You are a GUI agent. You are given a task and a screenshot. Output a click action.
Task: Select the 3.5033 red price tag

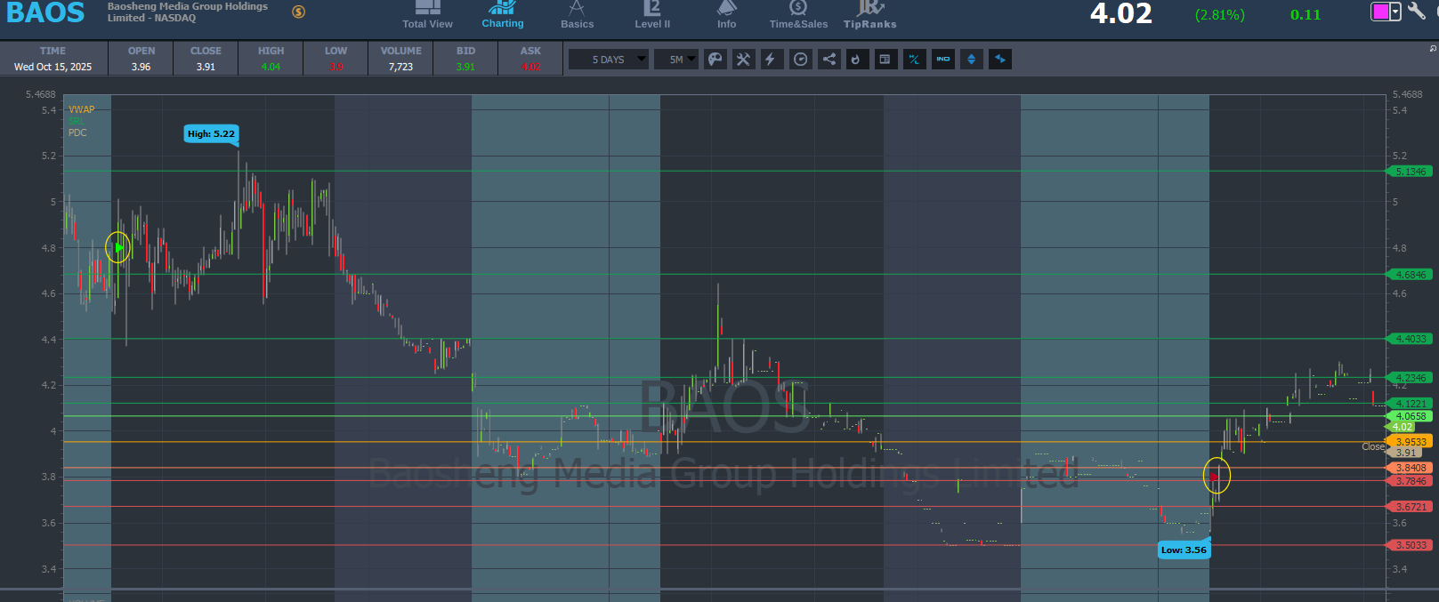[x=1410, y=545]
